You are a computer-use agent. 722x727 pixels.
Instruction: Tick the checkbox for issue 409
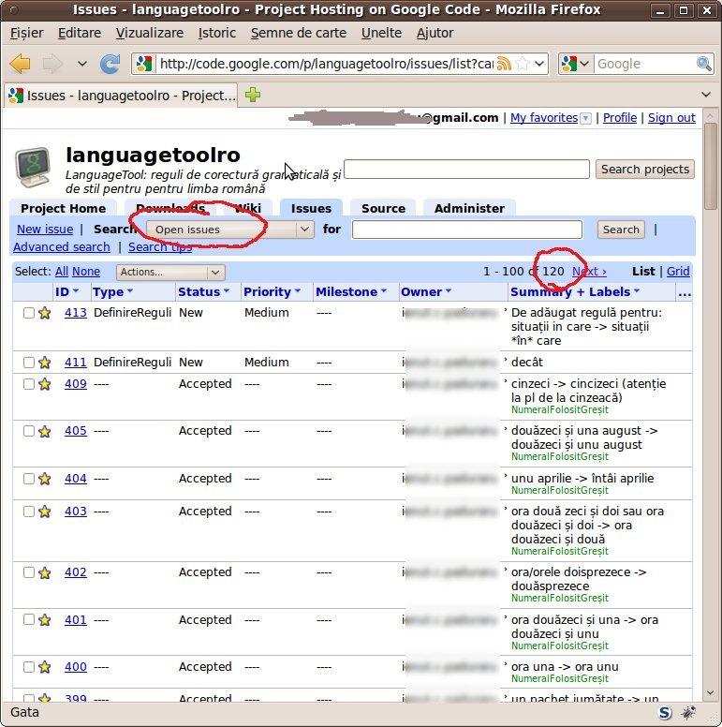point(29,384)
